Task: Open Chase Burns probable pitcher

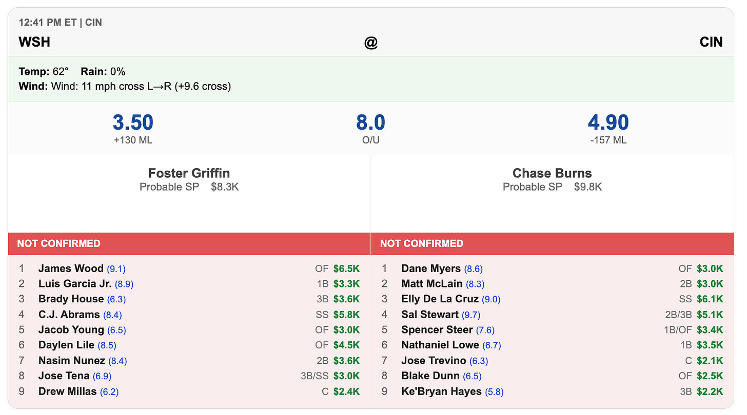Action: pyautogui.click(x=552, y=173)
